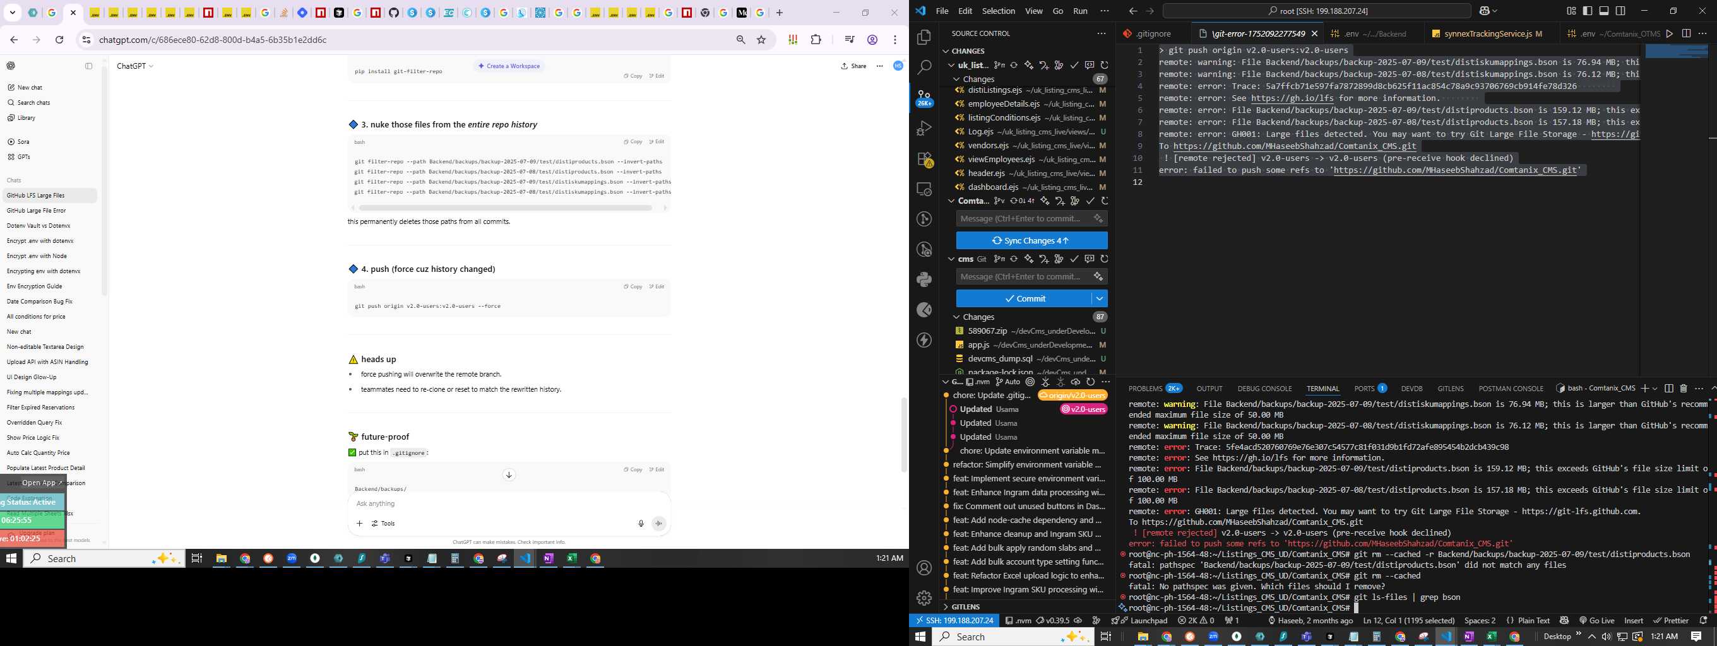Open the Excel icon in right Windows taskbar
Image resolution: width=1717 pixels, height=646 pixels.
coord(1492,637)
